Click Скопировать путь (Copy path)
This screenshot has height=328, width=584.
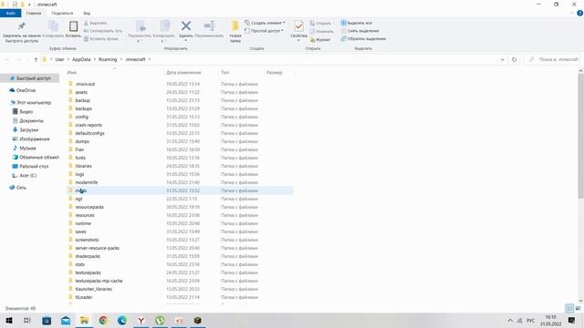coord(103,31)
